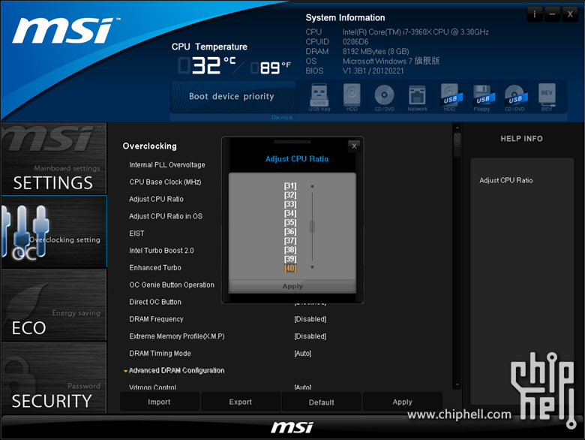Click the Boot device priority label

pos(231,96)
